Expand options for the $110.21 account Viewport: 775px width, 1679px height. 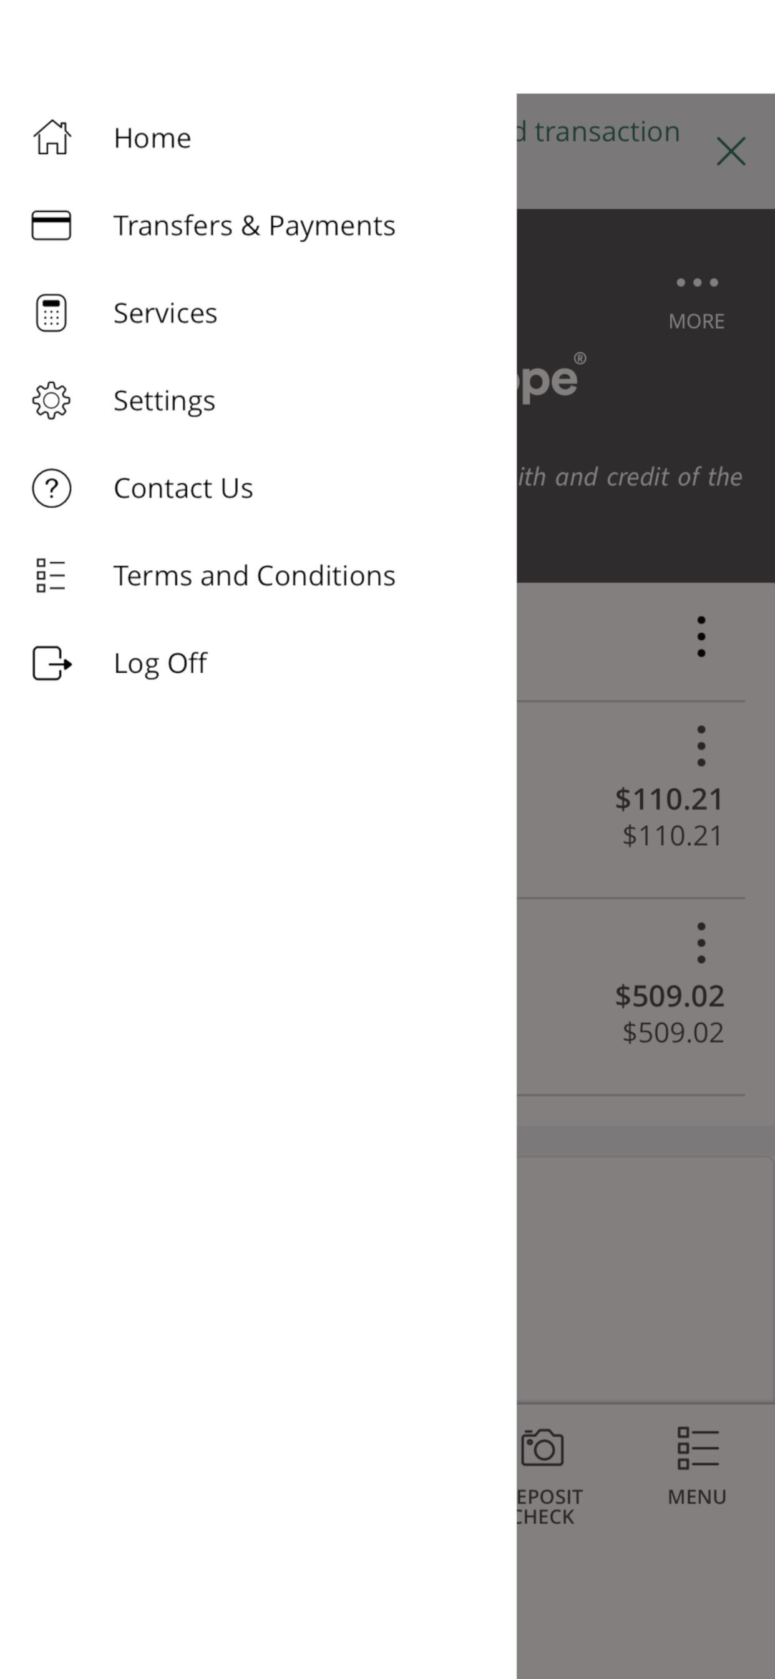tap(701, 746)
